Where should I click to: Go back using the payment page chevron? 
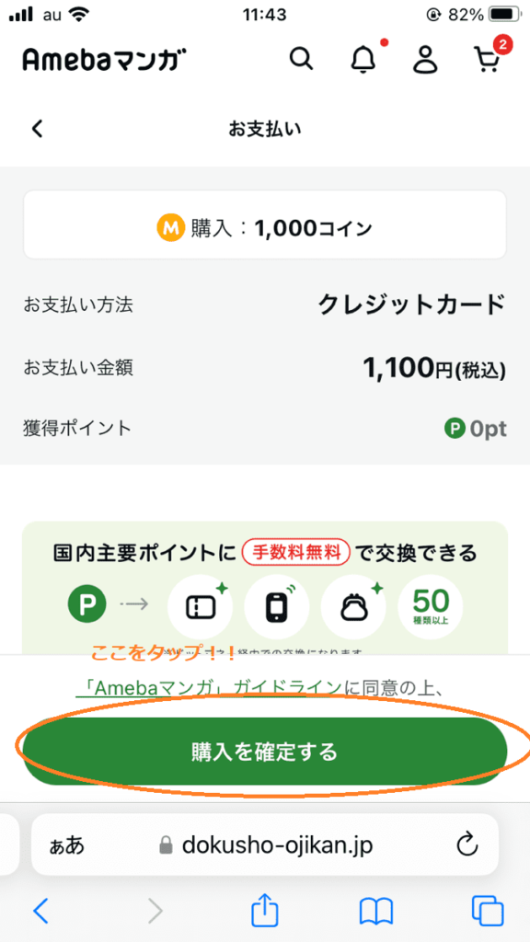point(38,129)
